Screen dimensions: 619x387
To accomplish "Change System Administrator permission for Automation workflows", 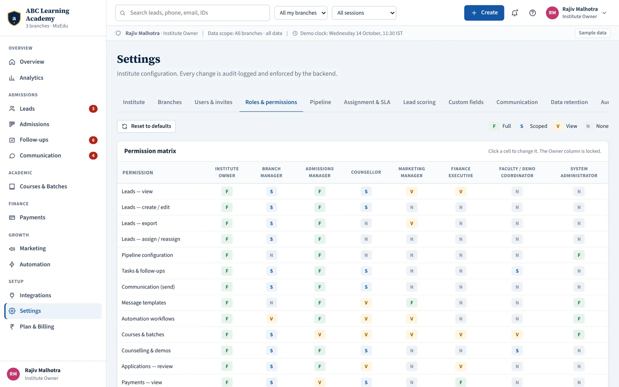I will [x=579, y=319].
